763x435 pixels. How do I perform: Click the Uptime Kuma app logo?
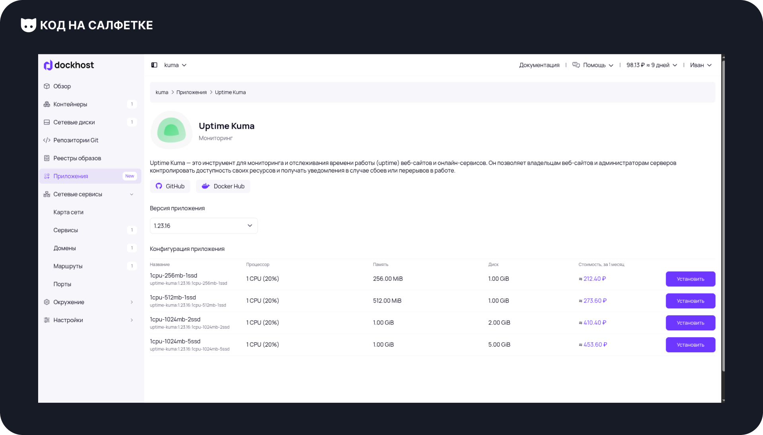(171, 130)
